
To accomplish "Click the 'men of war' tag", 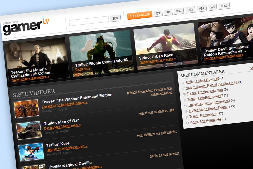I will [x=146, y=112].
